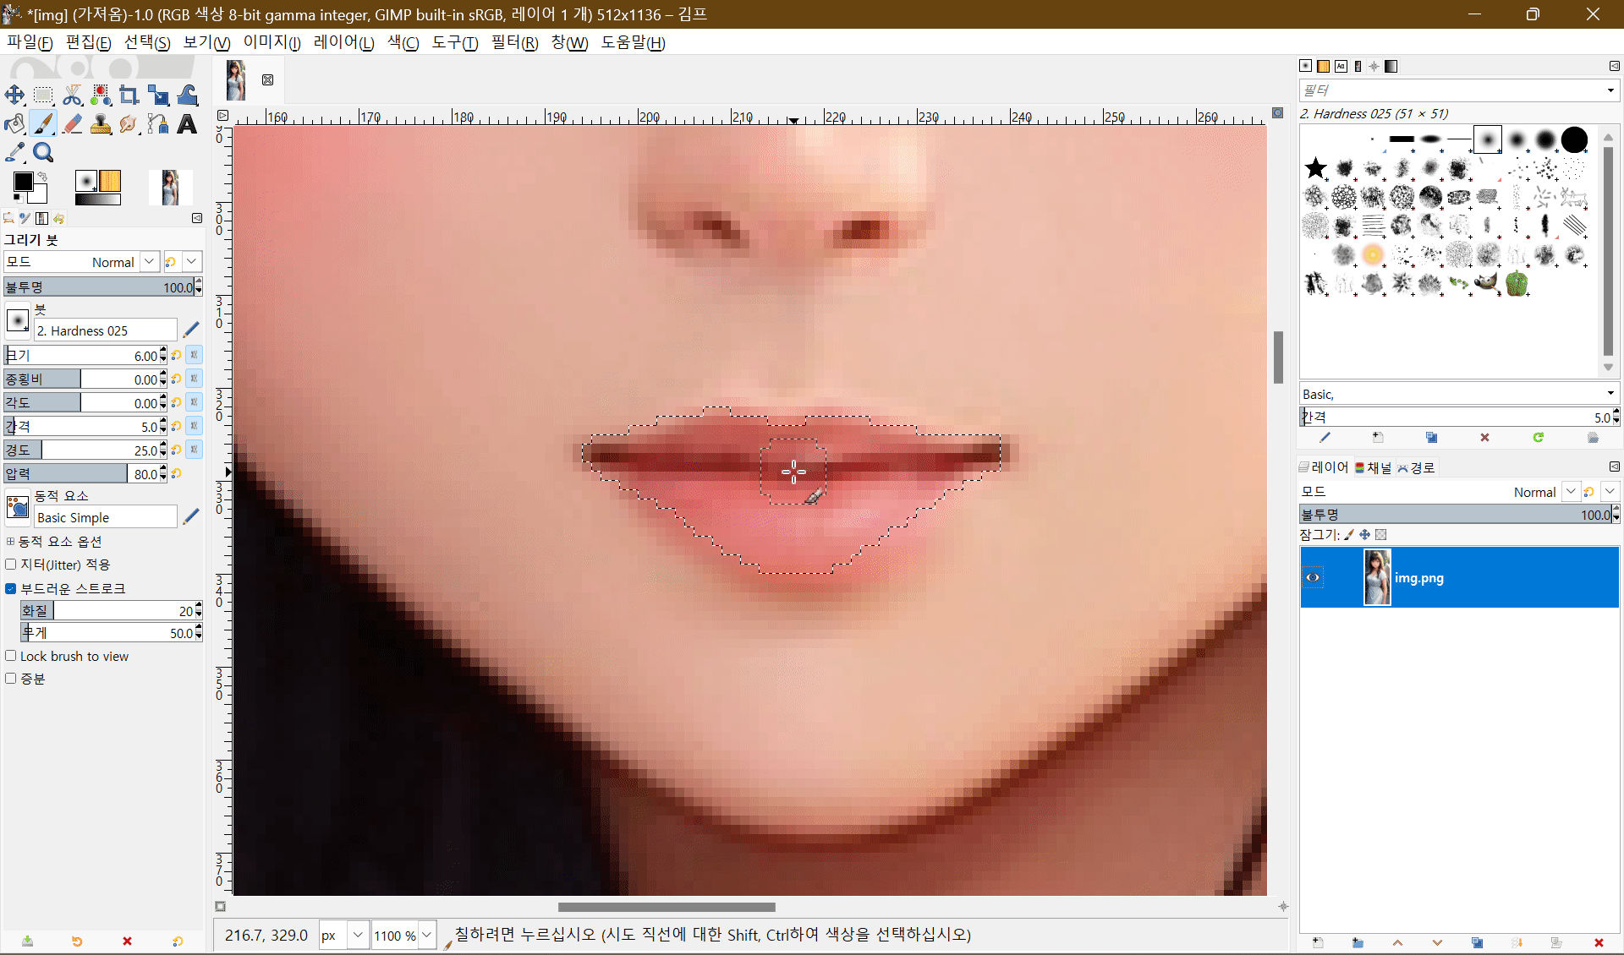
Task: Open the paint Mode Normal dropdown
Action: 149,262
